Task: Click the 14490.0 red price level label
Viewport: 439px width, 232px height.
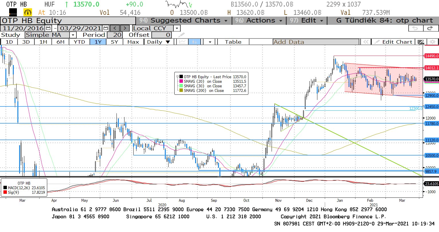Action: pos(431,56)
